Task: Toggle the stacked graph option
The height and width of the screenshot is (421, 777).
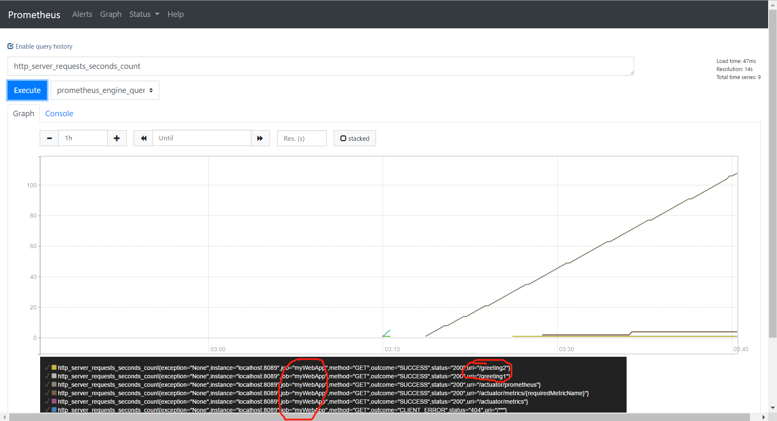Action: click(355, 138)
